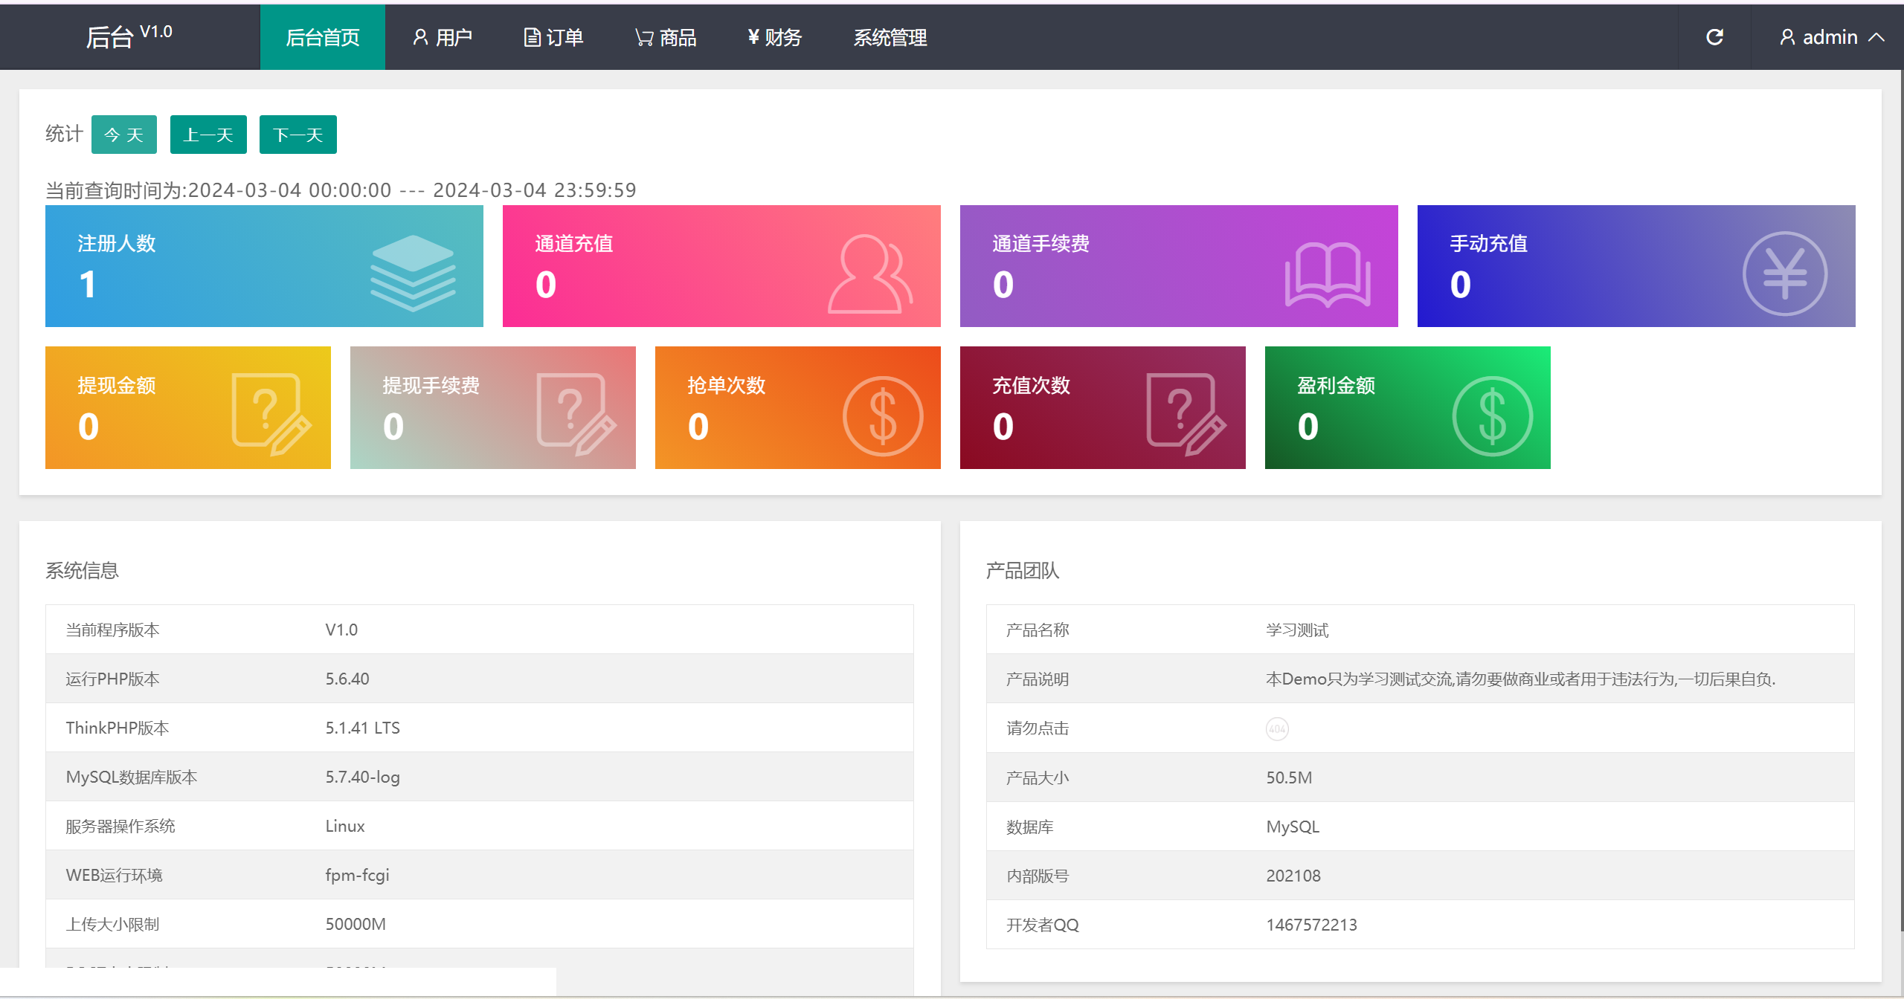
Task: Click the dollar icon on 抢单次数 card
Action: 884,415
